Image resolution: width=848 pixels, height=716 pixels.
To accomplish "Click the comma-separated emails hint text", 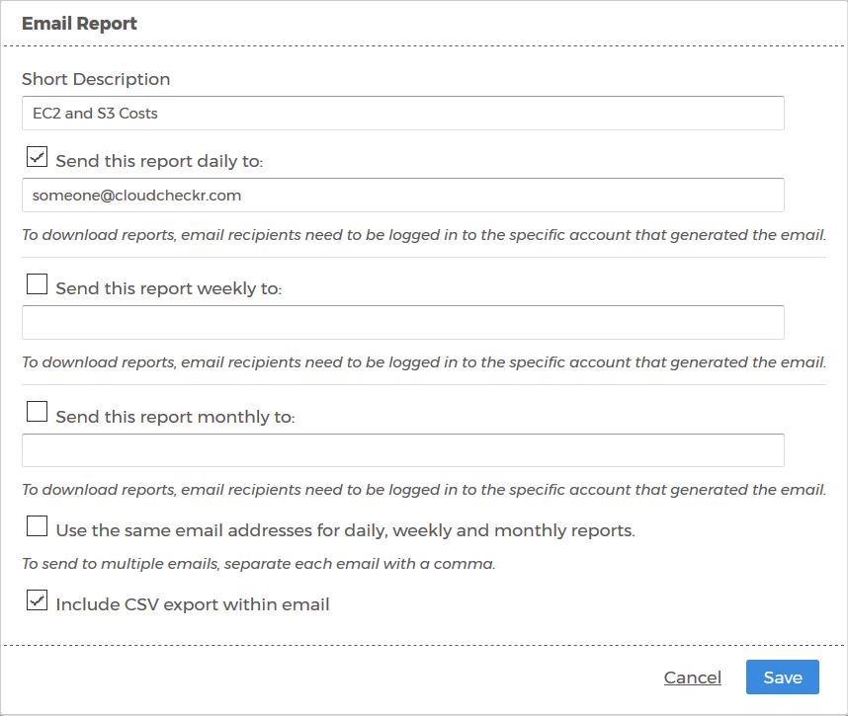I will click(x=259, y=564).
